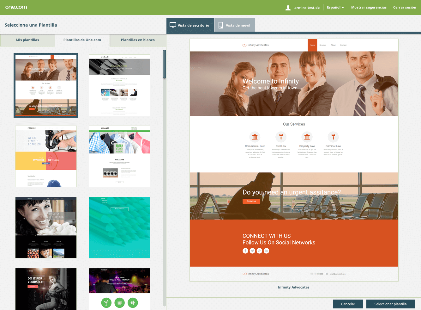421x310 pixels.
Task: Click Infinity Advocates logo in preview header
Action: pos(256,45)
